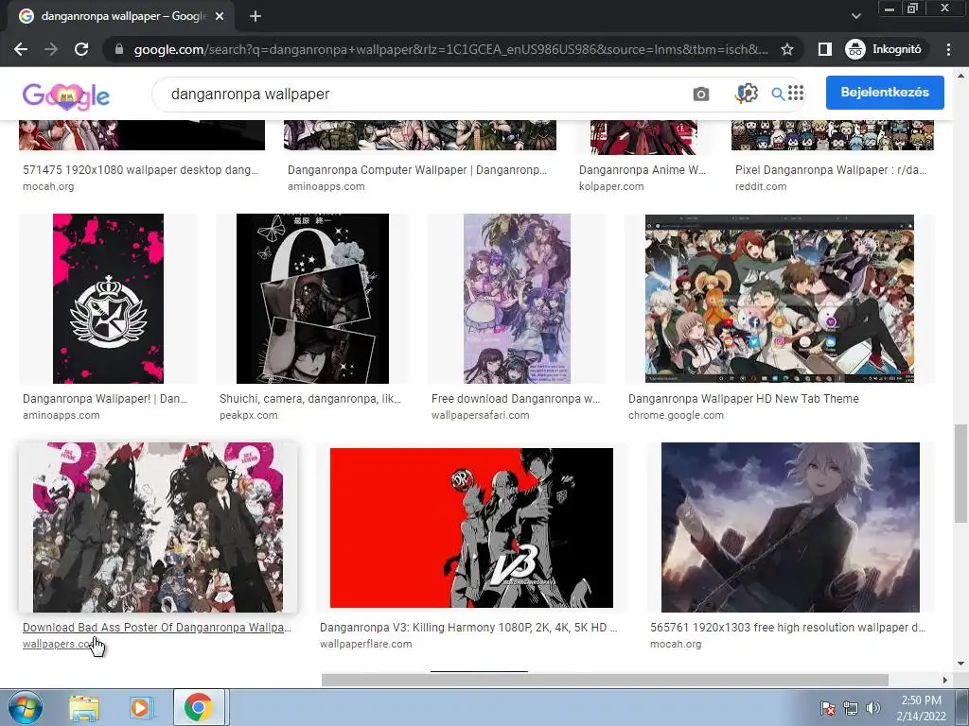Open the Windows Start menu
Viewport: 969px width, 726px height.
point(26,707)
